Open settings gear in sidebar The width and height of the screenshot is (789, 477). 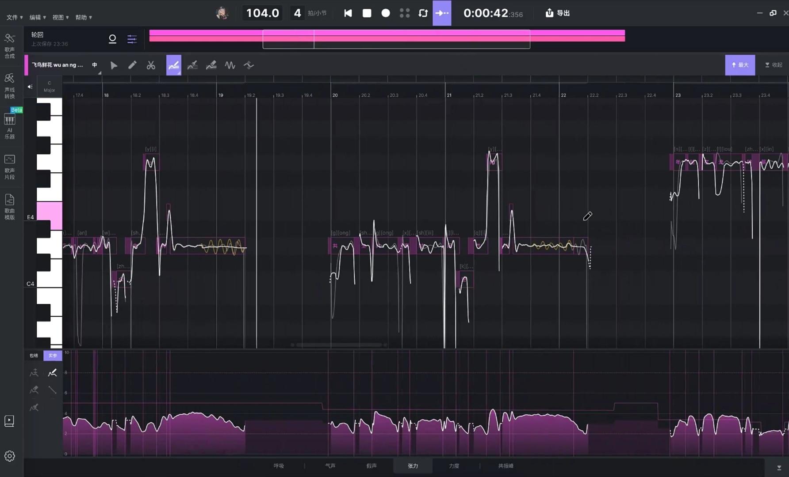10,456
